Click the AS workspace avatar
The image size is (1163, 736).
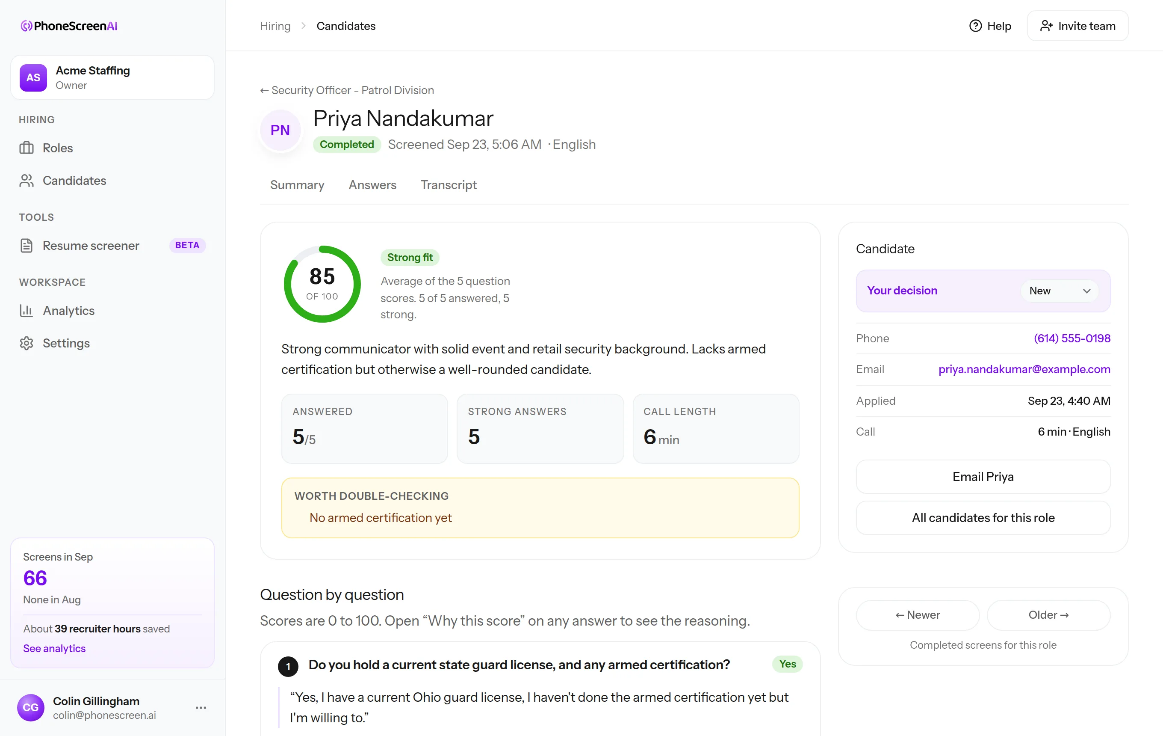(x=33, y=77)
